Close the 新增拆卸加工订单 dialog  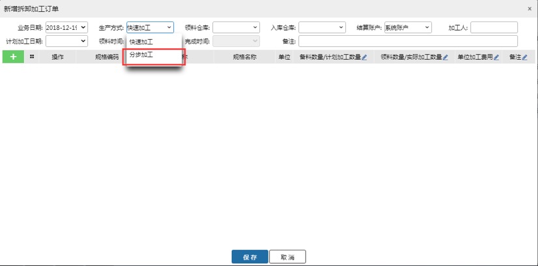[x=530, y=9]
